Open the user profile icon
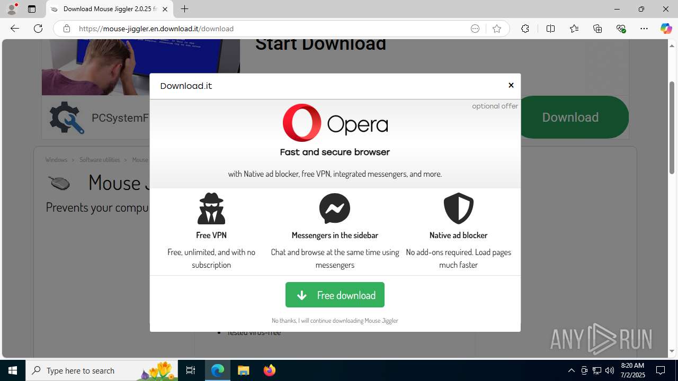This screenshot has width=678, height=381. tap(12, 9)
